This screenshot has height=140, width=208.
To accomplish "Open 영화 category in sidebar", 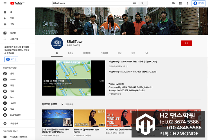I will (18, 91).
